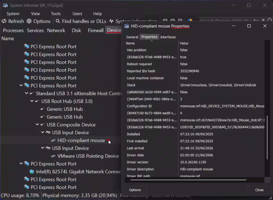This screenshot has height=200, width=273.
Task: Click the System Informer title bar icon
Action: tap(5, 5)
